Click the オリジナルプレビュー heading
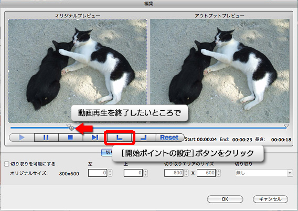The height and width of the screenshot is (211, 298). [78, 16]
